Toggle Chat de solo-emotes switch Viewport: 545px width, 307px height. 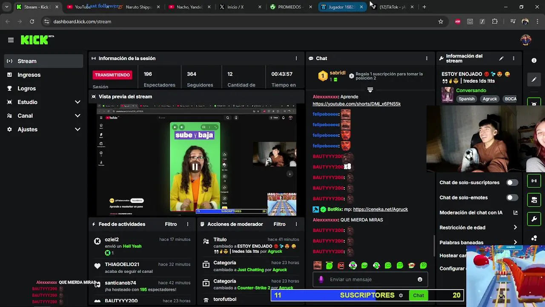[x=512, y=197]
